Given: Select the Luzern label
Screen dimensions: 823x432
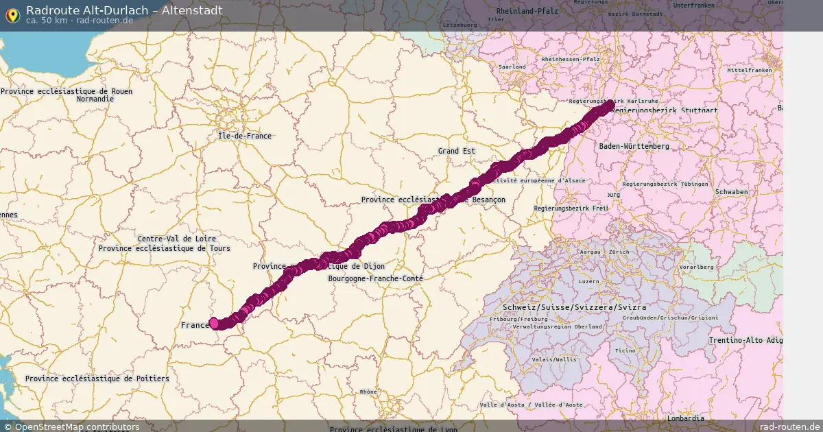Looking at the screenshot, I should 588,282.
